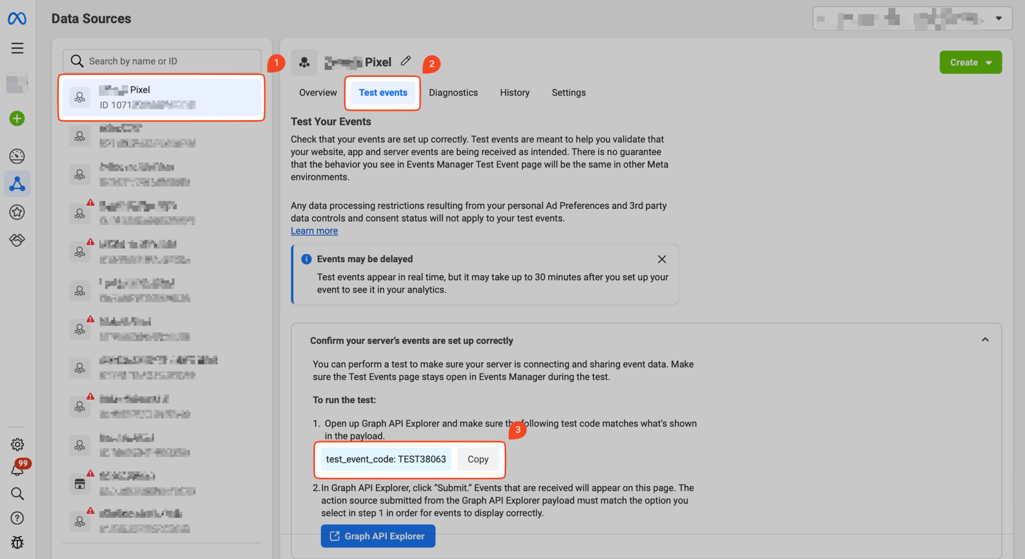Open the Create dropdown button

coord(970,63)
